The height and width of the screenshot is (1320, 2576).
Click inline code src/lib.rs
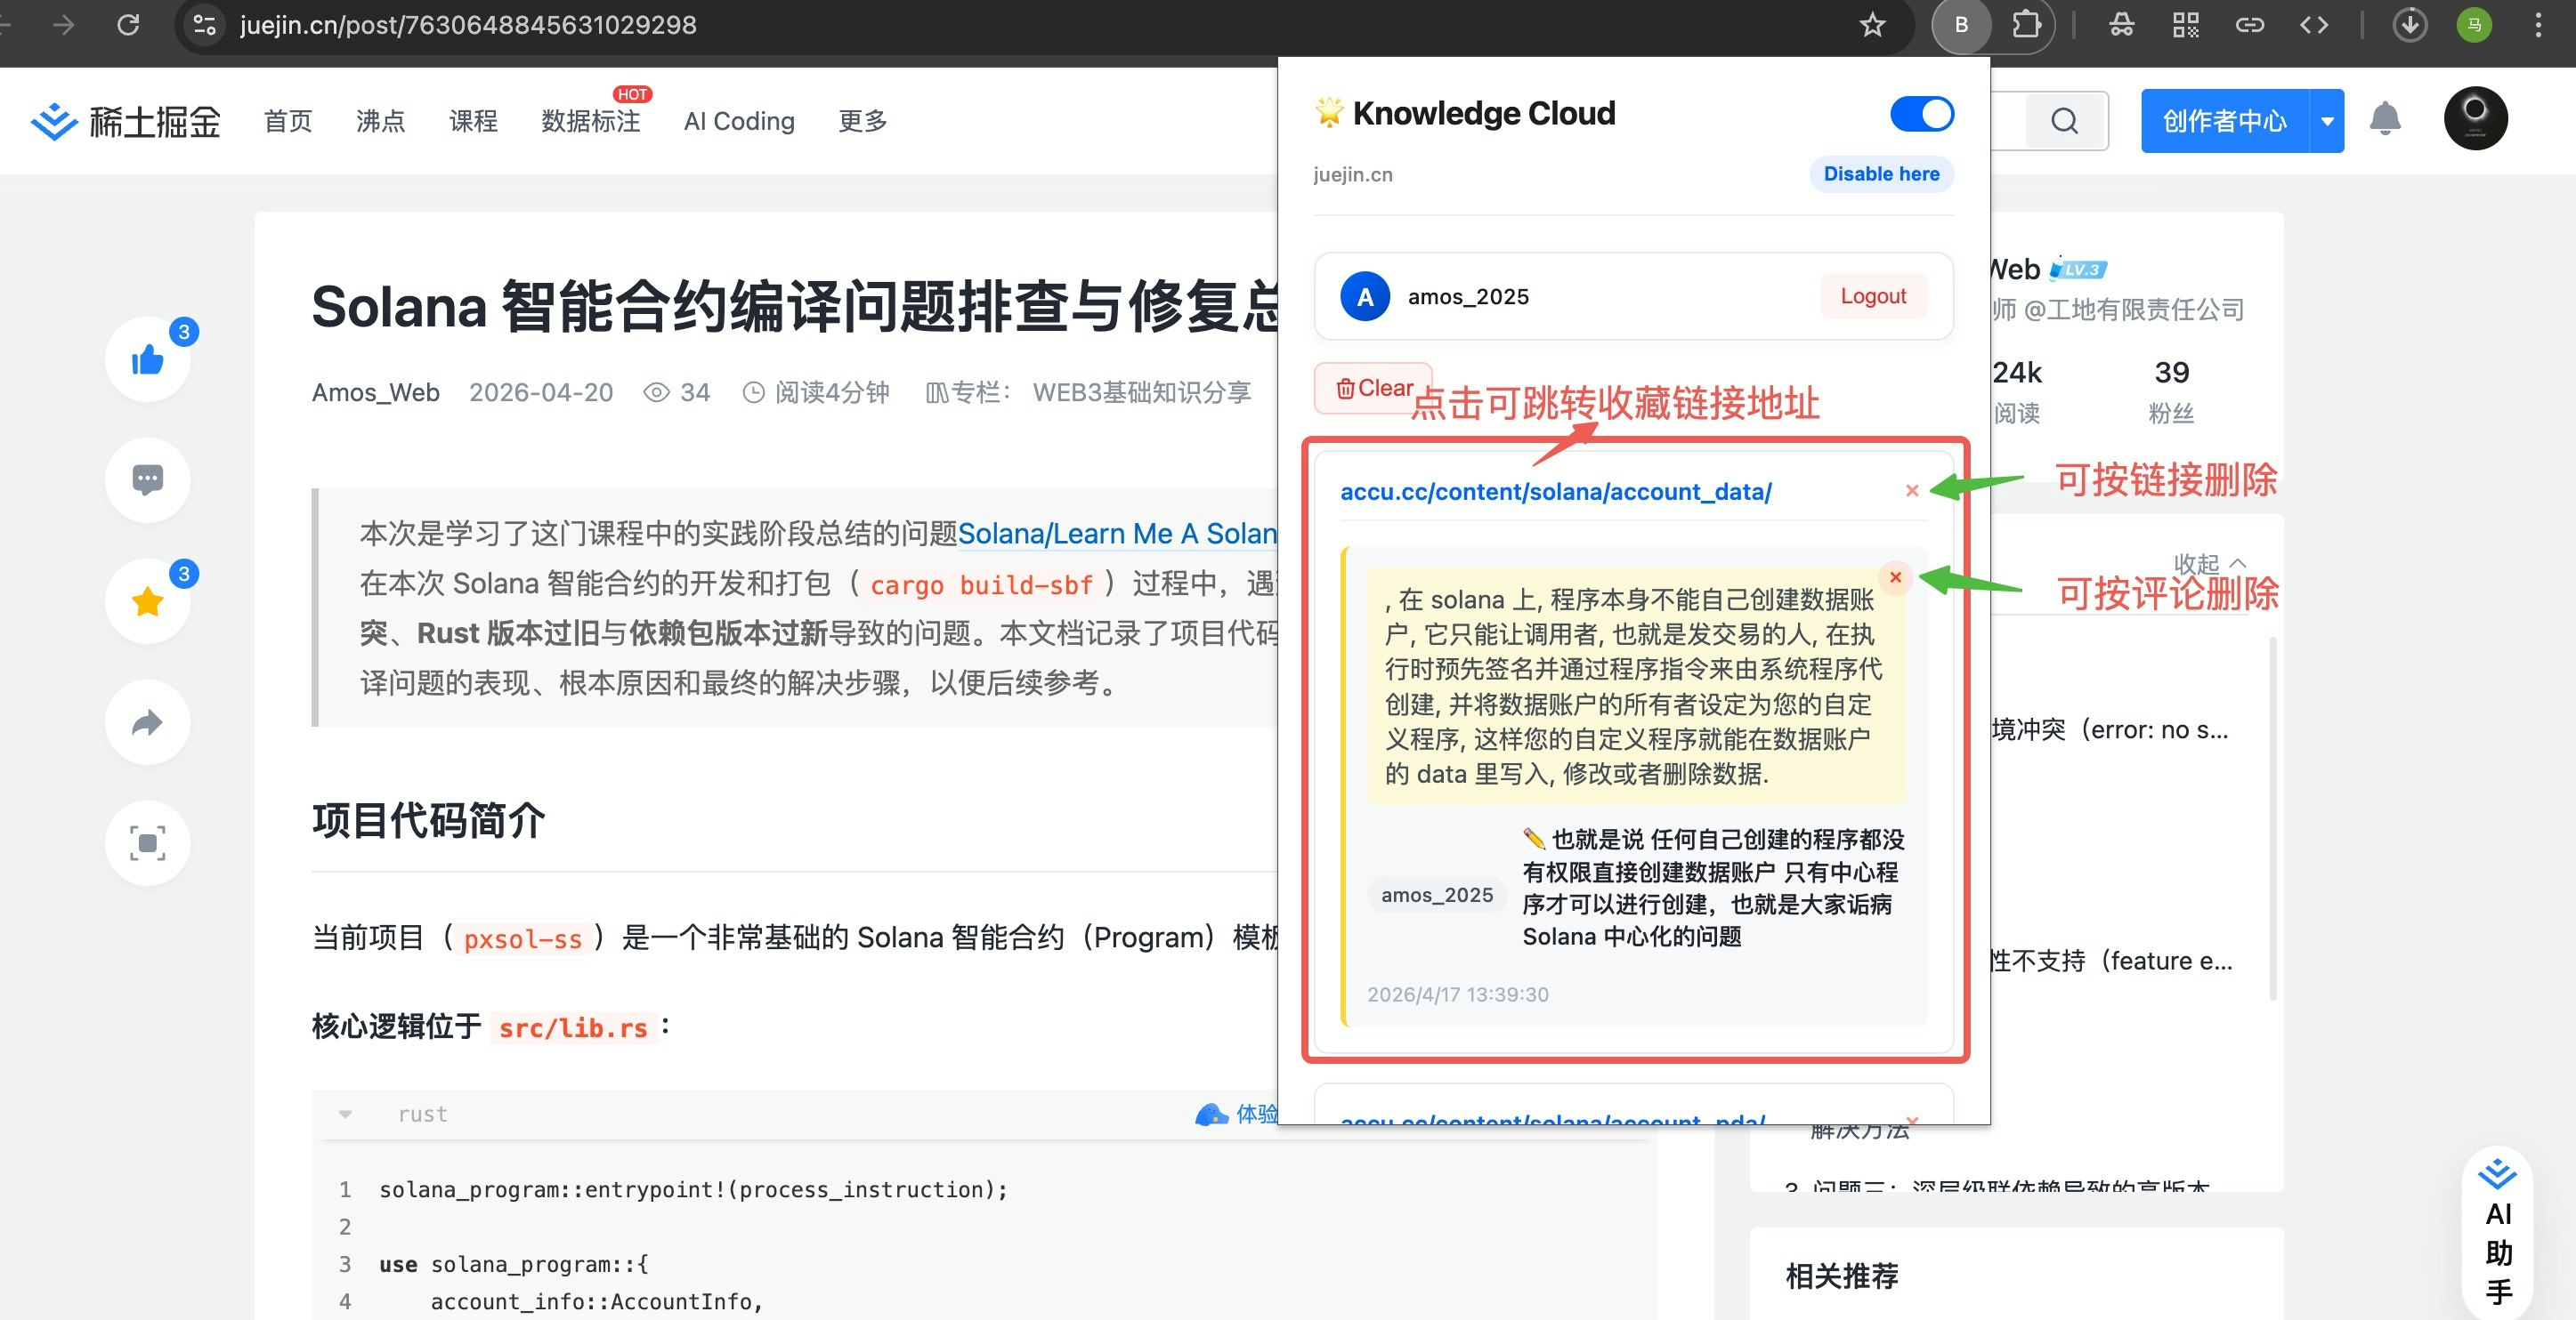[x=573, y=1027]
